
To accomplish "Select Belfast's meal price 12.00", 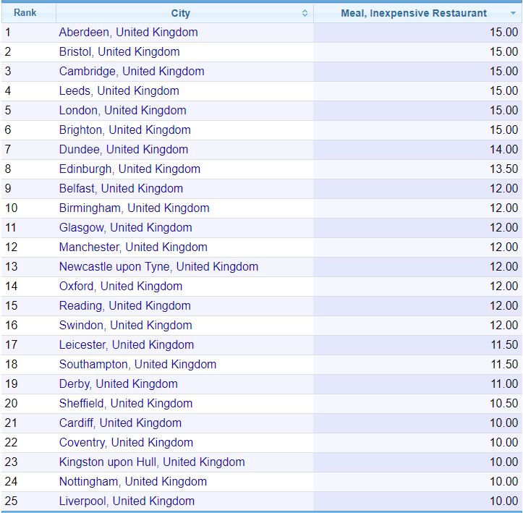I will (x=503, y=188).
